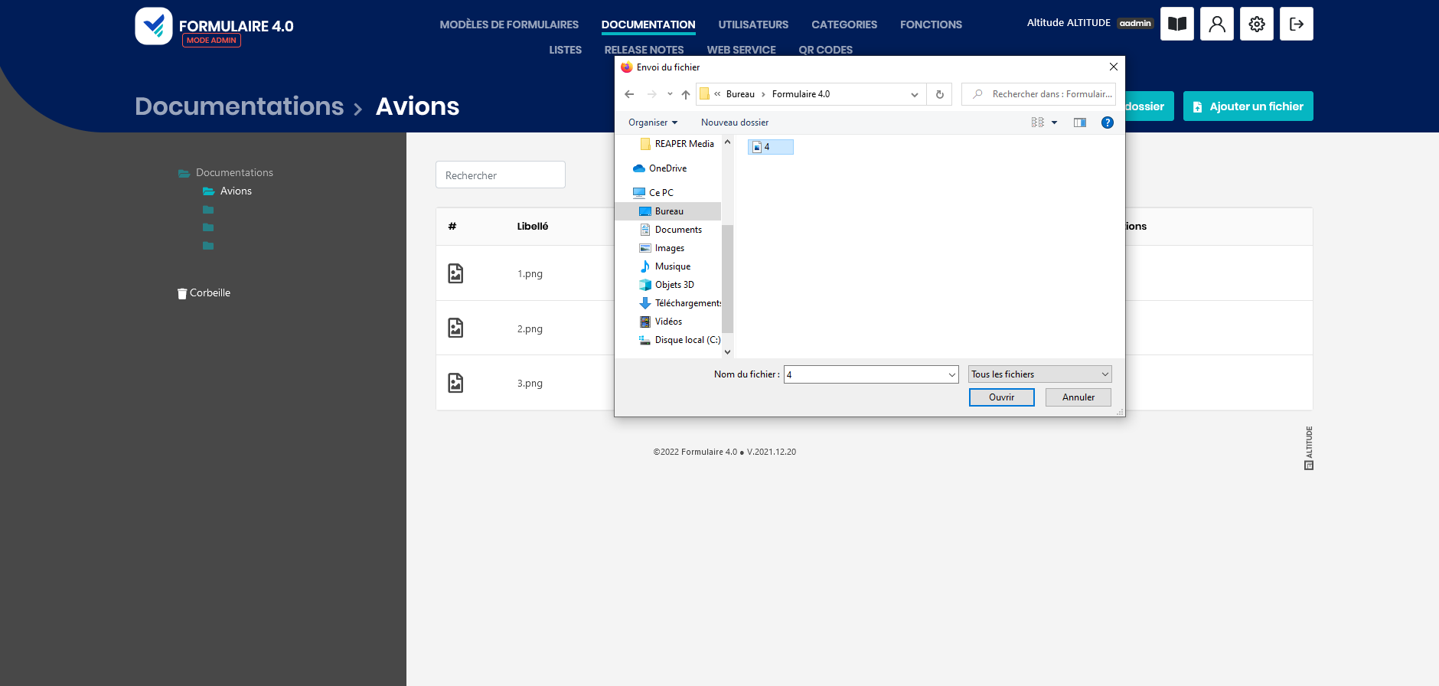This screenshot has width=1439, height=686.
Task: Expand the Organiser dropdown menu
Action: [x=652, y=122]
